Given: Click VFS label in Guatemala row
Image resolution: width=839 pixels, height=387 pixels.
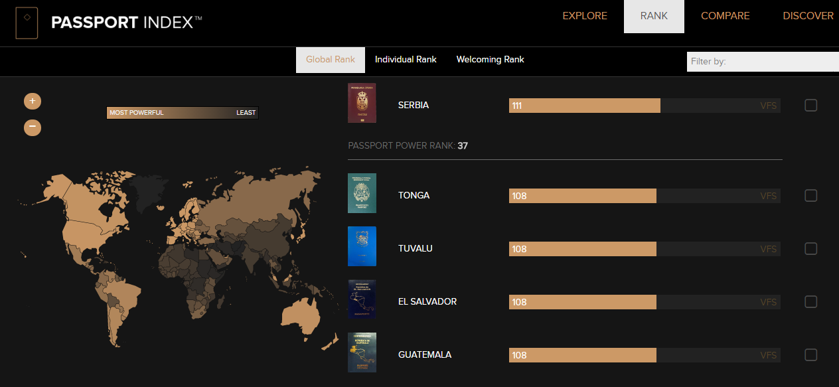Looking at the screenshot, I should click(x=768, y=355).
